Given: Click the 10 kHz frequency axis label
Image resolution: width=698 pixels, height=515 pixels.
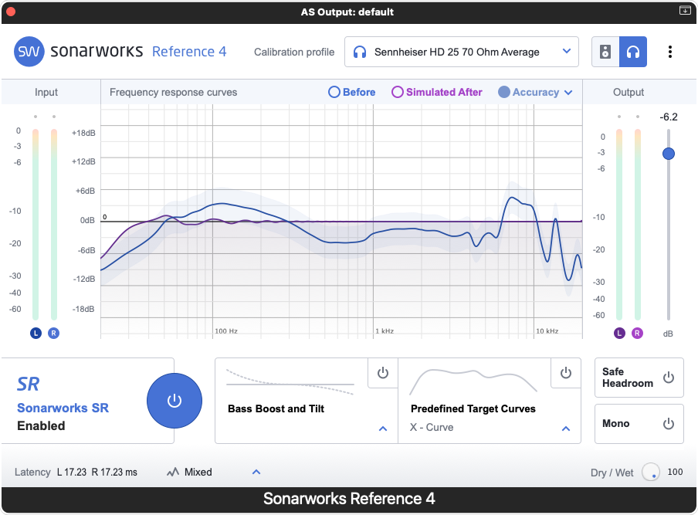Looking at the screenshot, I should 547,331.
